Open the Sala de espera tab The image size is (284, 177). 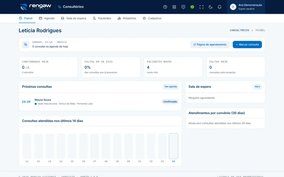[73, 18]
